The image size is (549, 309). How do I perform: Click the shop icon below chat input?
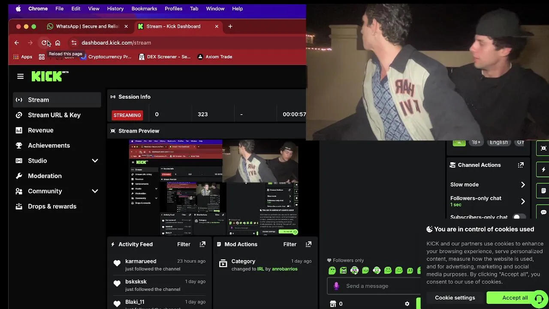coord(333,304)
